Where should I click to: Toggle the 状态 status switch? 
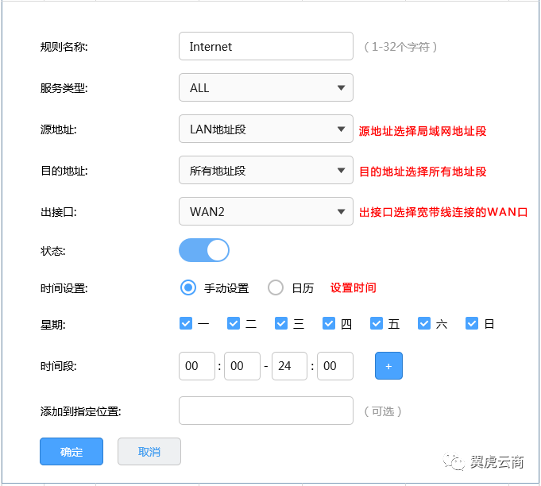(x=204, y=250)
